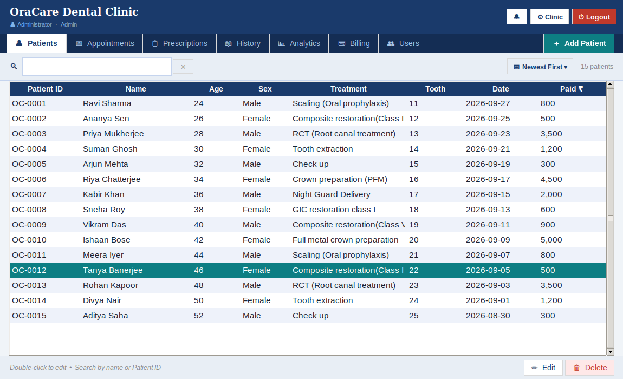Screen dimensions: 623x379
Task: Click the Tooth column header
Action: tap(436, 89)
